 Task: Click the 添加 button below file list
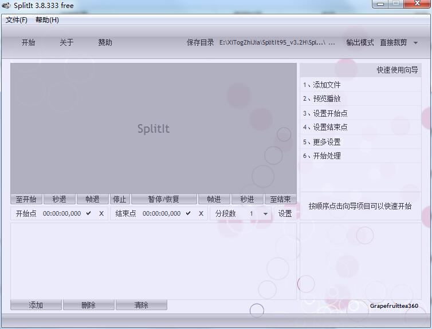(x=36, y=305)
